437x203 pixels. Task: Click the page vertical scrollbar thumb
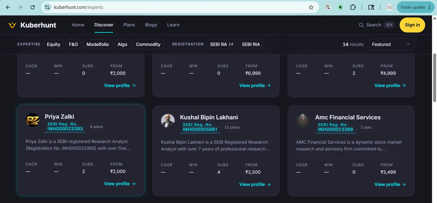435,78
